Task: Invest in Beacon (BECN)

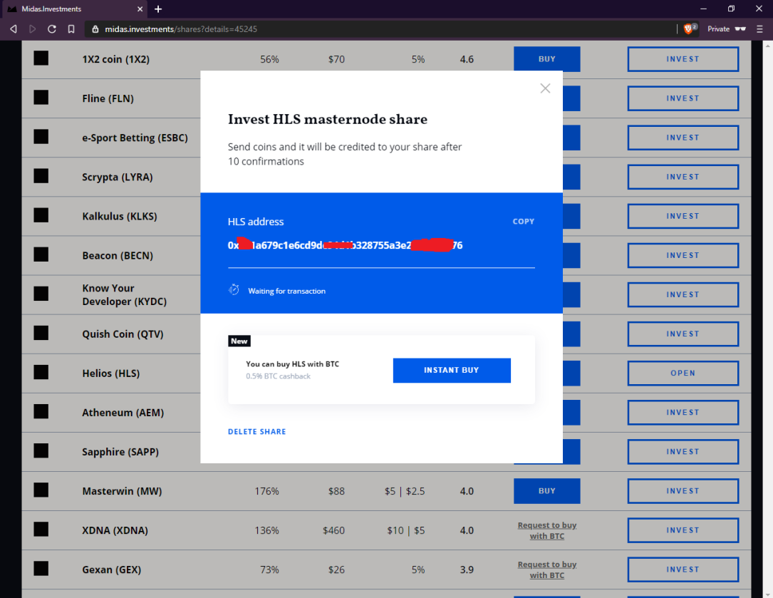Action: [683, 255]
